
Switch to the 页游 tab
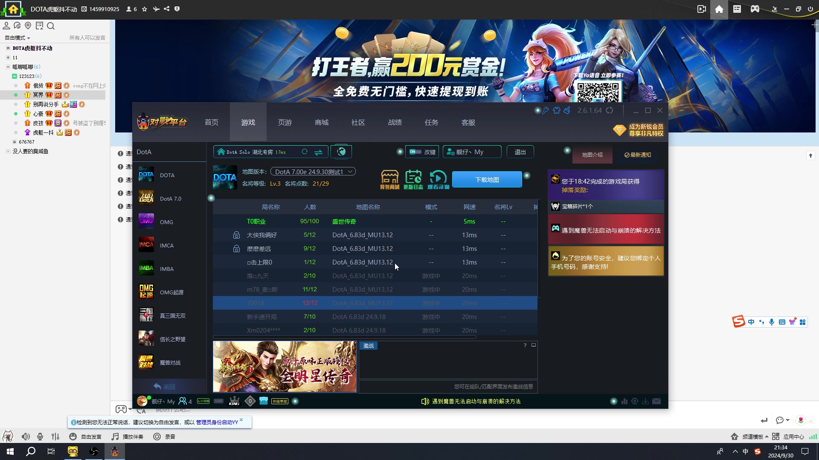tap(285, 122)
